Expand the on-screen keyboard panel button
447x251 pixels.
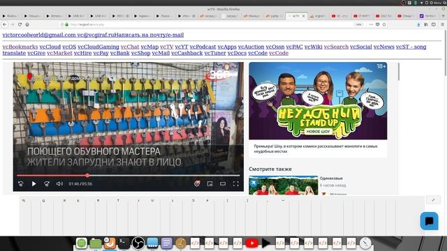433,200
